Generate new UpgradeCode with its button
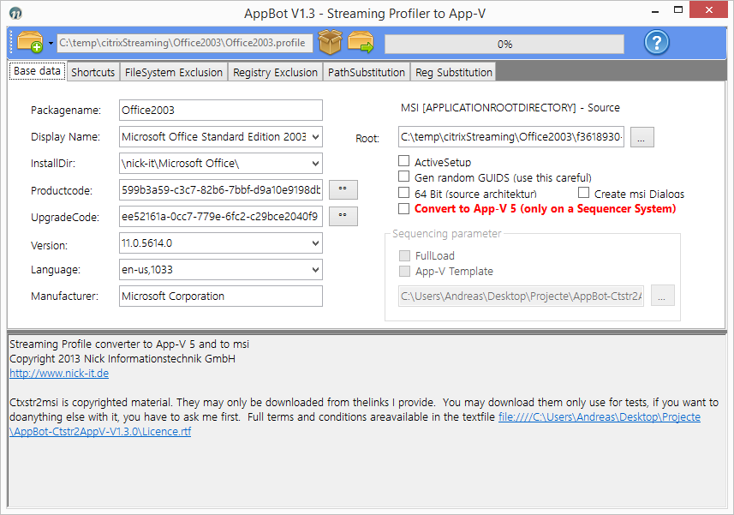 tap(343, 216)
